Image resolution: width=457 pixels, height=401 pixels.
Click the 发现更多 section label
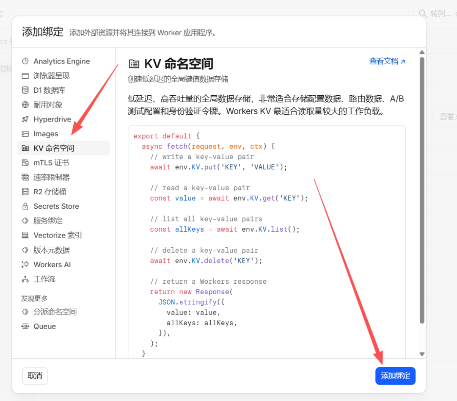click(x=34, y=299)
